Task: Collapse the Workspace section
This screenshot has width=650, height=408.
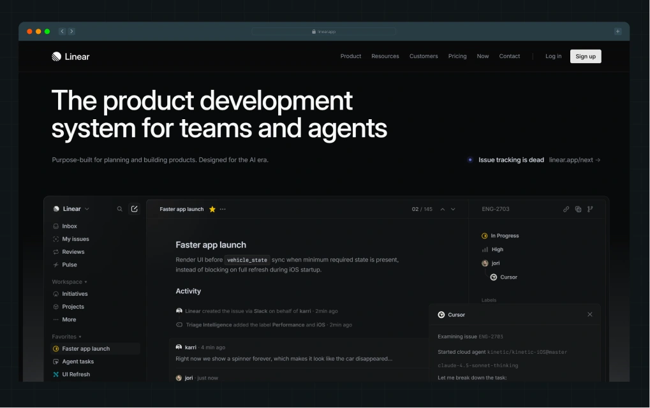Action: 70,282
